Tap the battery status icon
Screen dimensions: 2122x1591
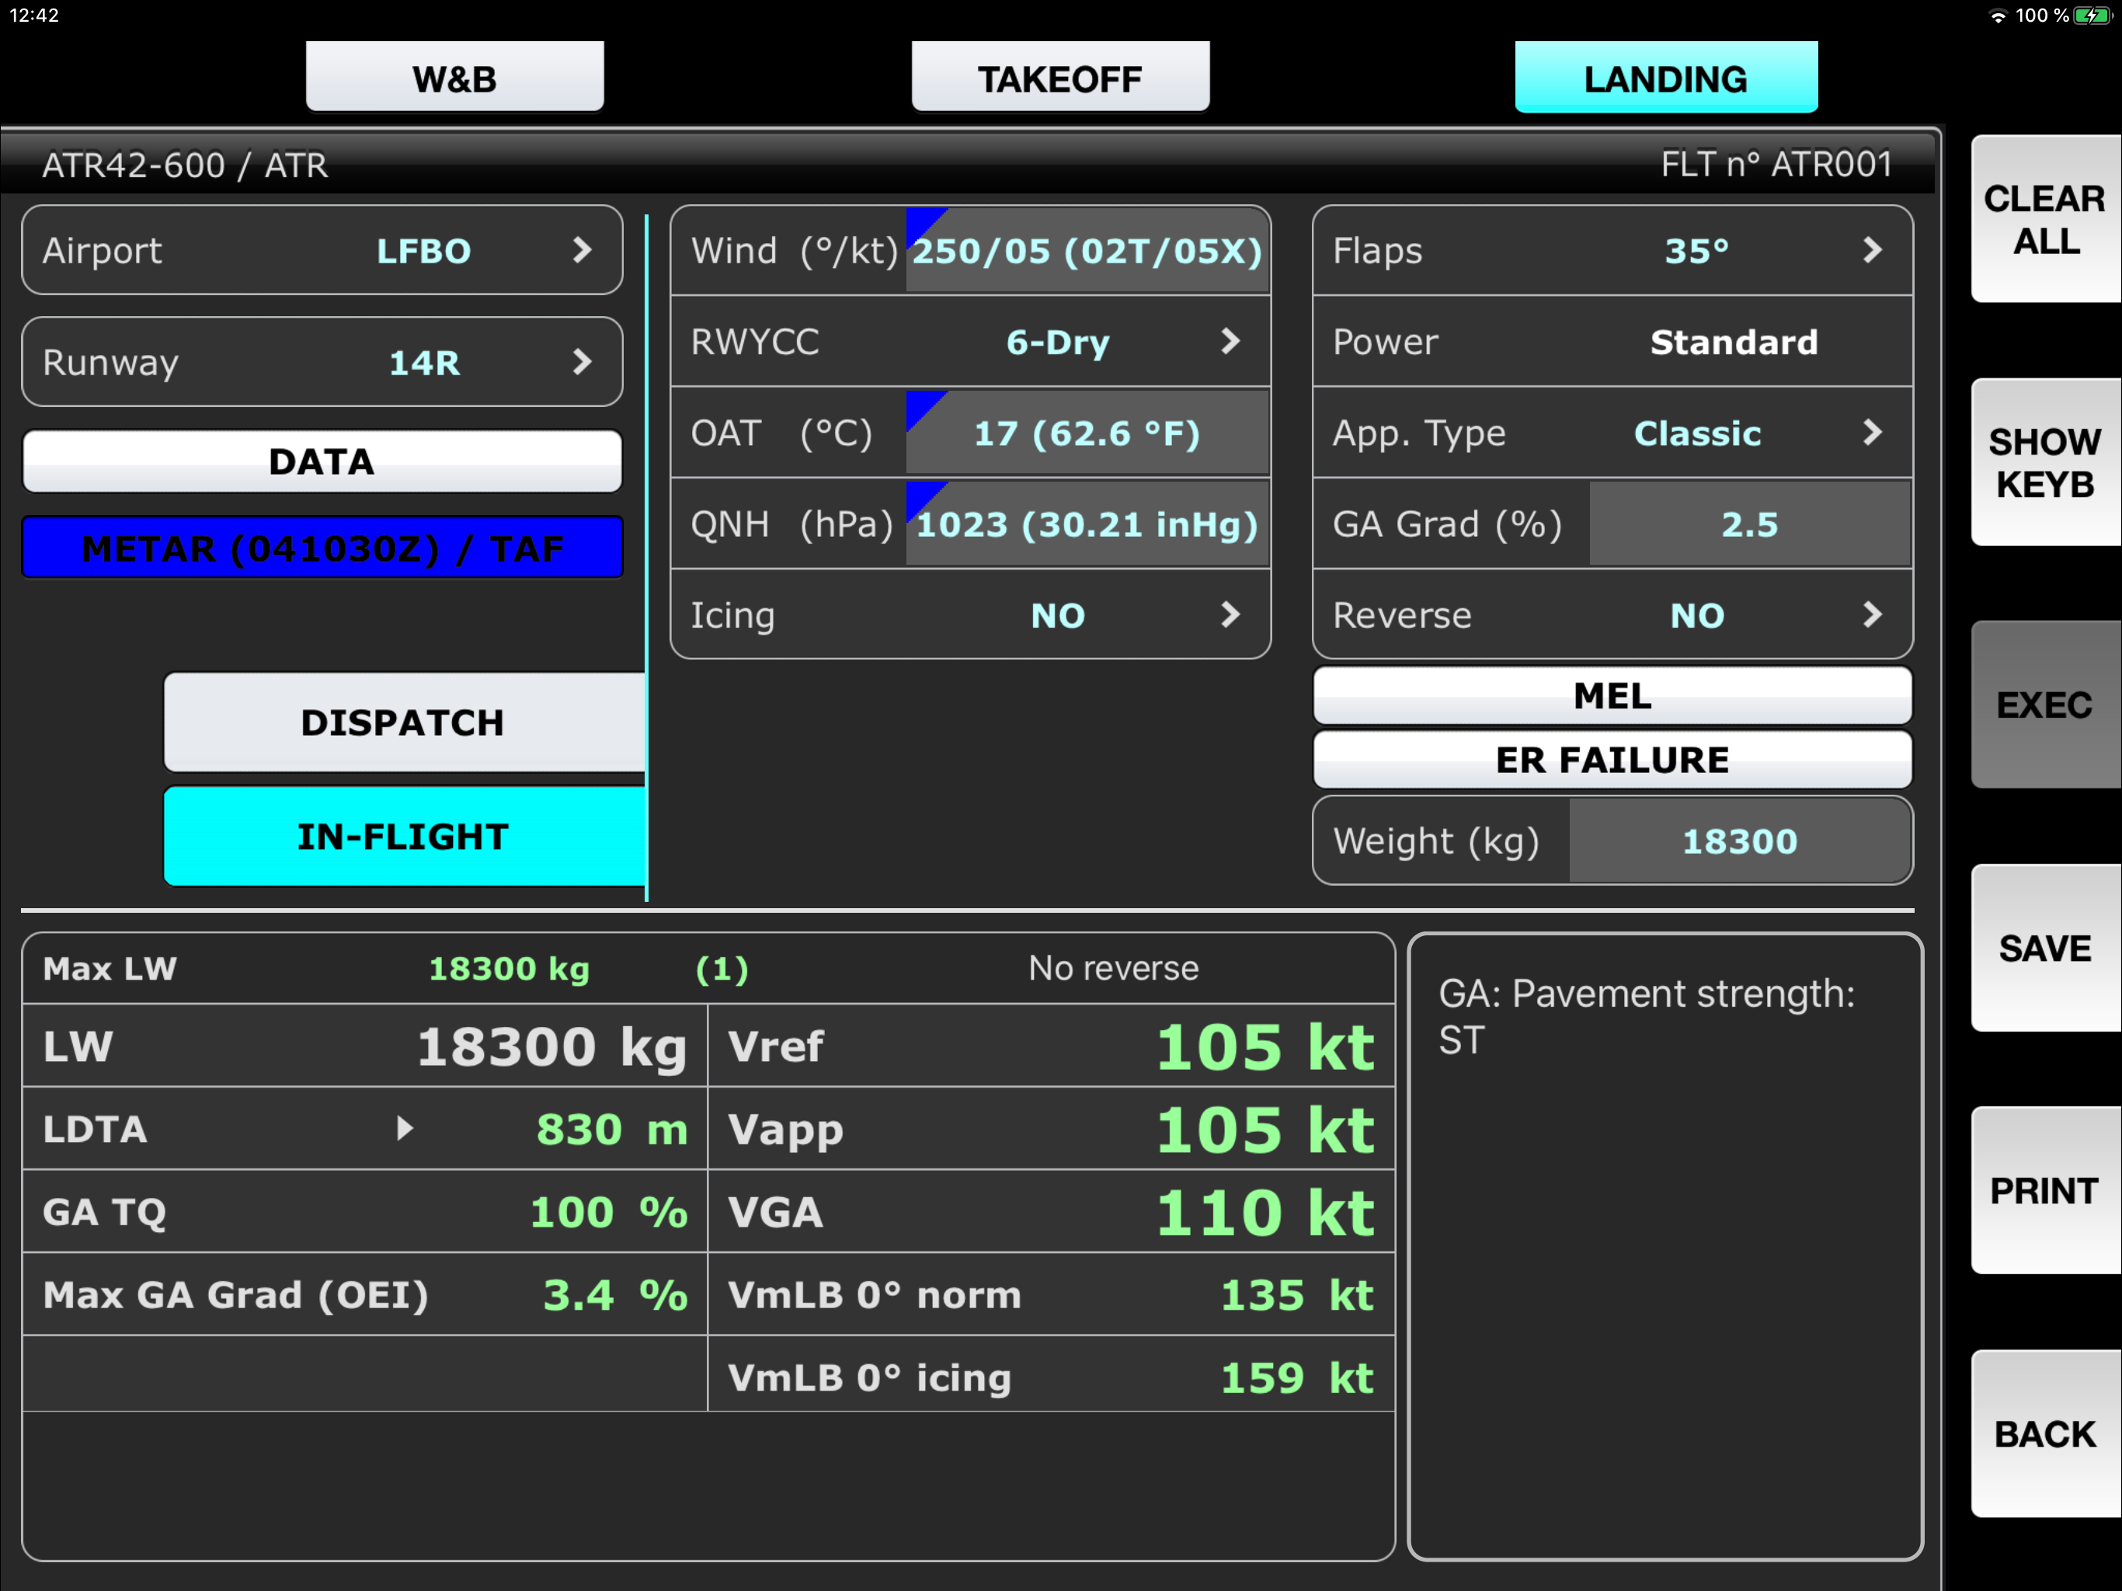(x=2093, y=16)
